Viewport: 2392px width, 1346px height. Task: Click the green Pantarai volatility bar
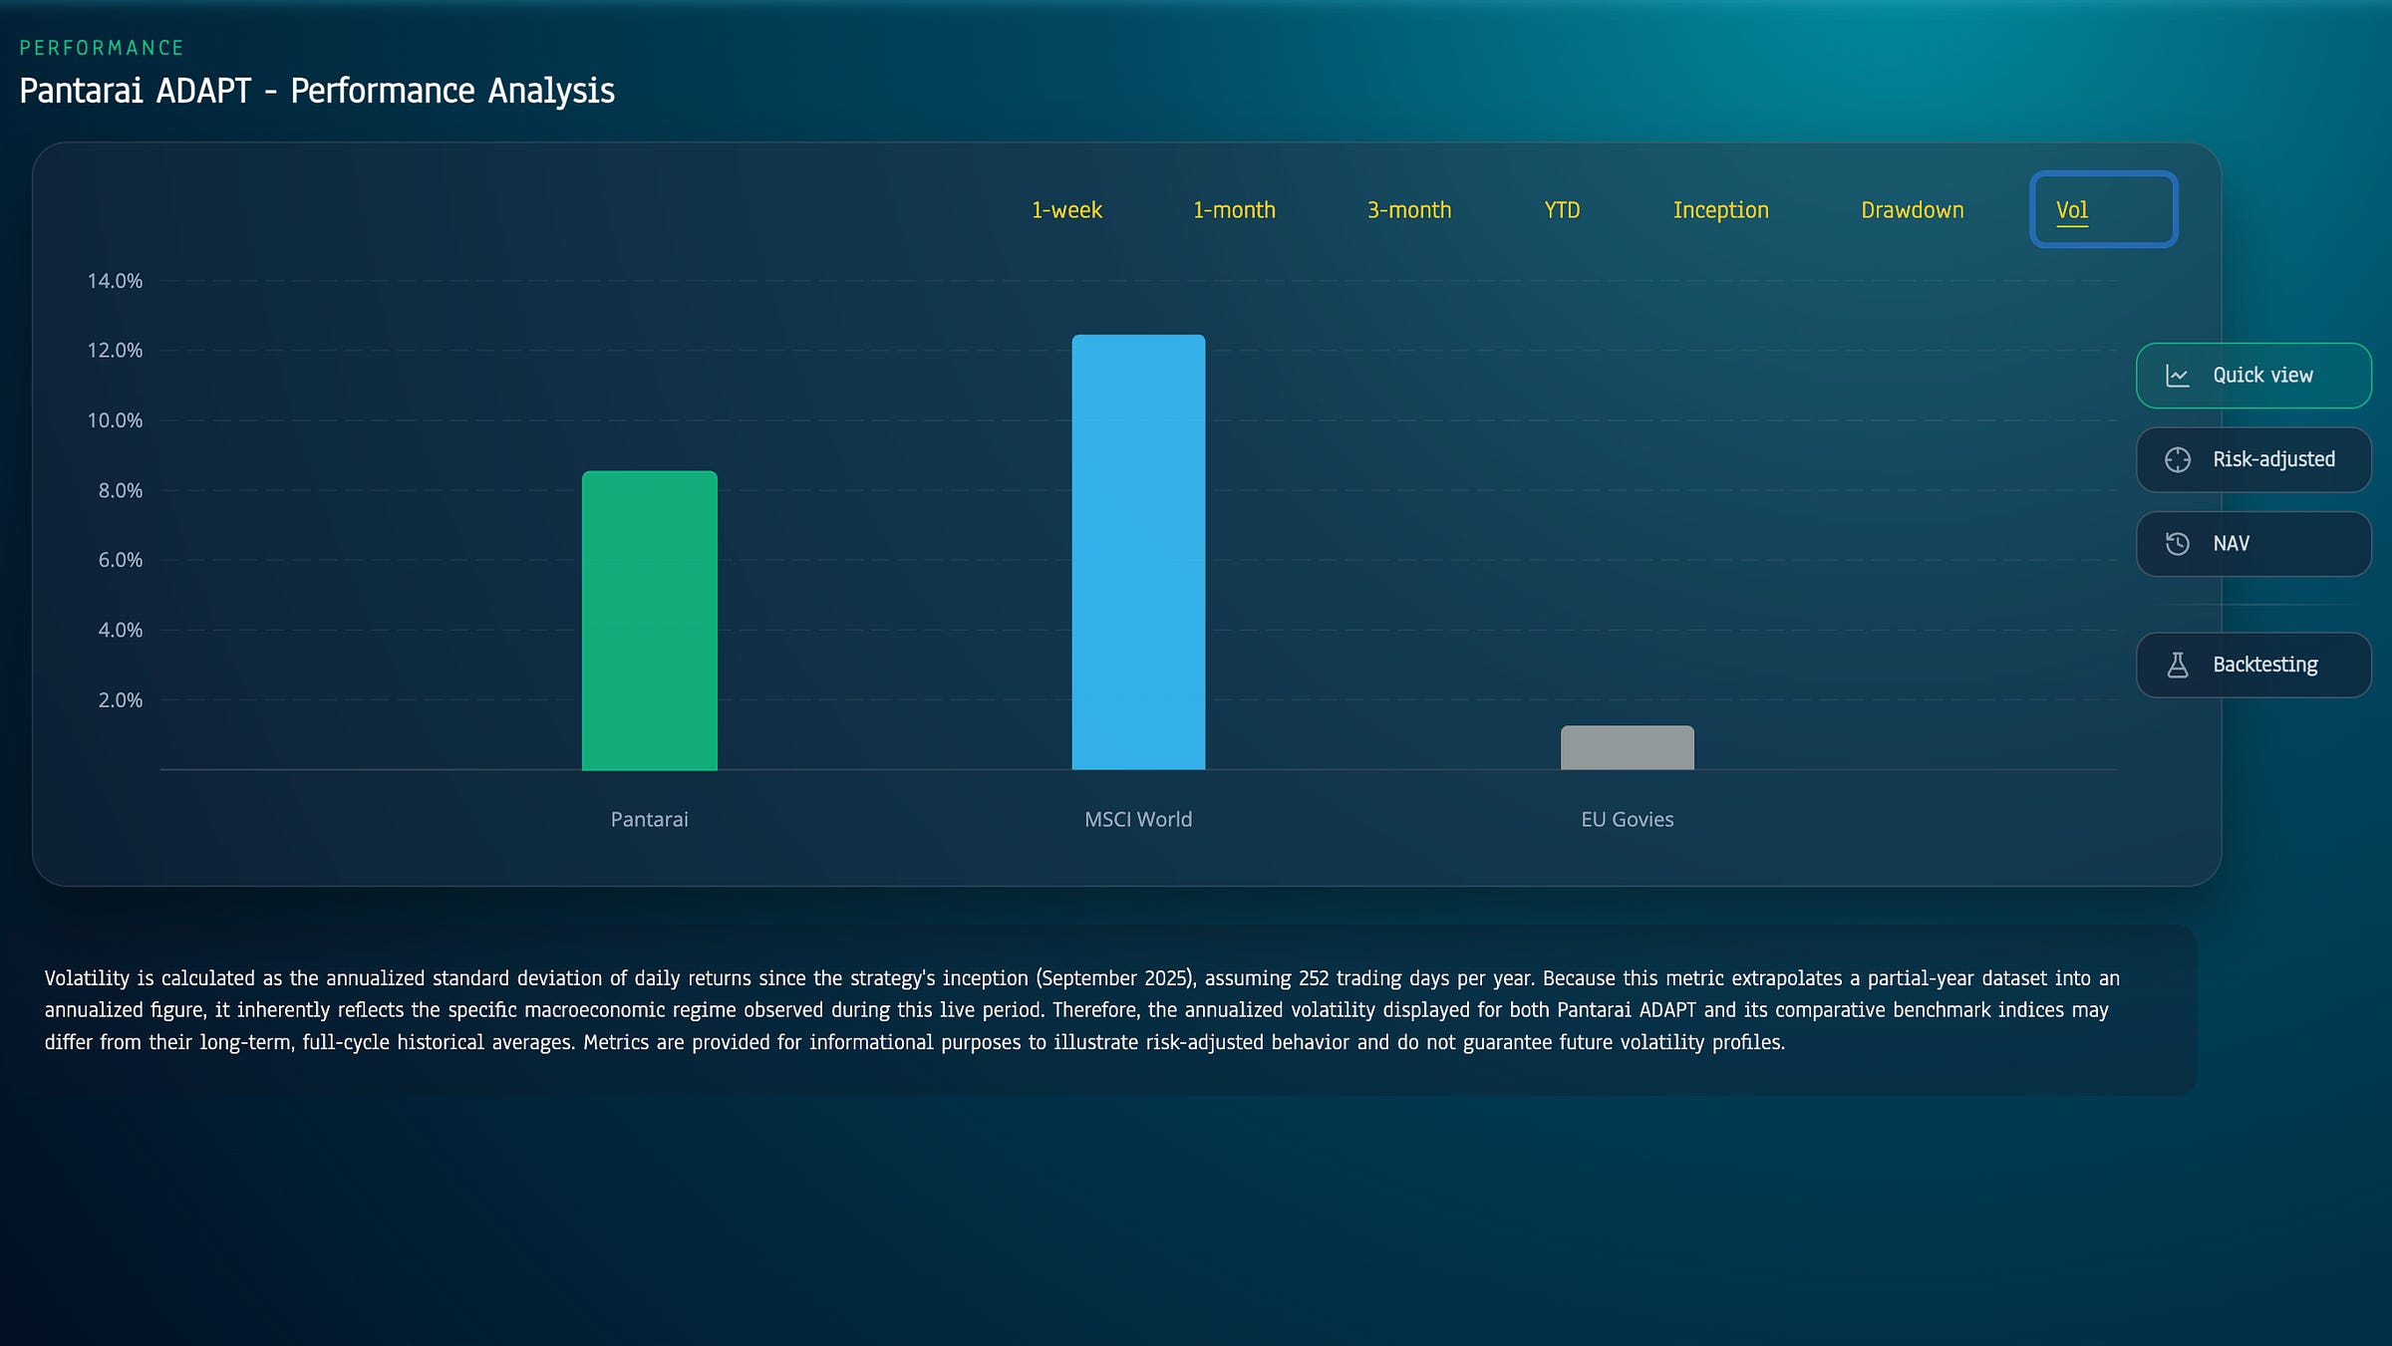coord(649,621)
